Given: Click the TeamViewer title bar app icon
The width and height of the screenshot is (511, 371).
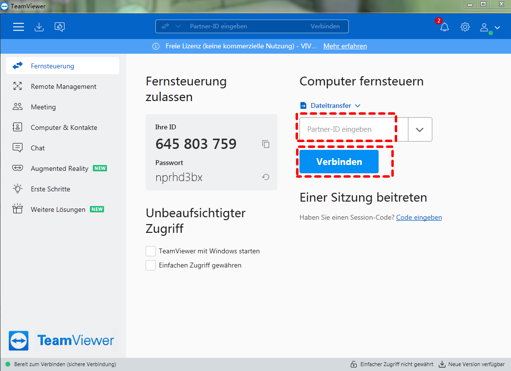Looking at the screenshot, I should 4,6.
